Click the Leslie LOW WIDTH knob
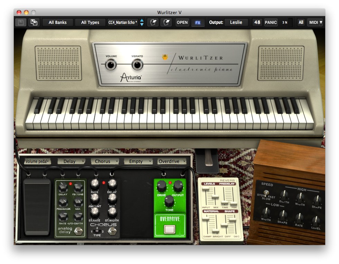Screen dimensions: 339x264 266,212
